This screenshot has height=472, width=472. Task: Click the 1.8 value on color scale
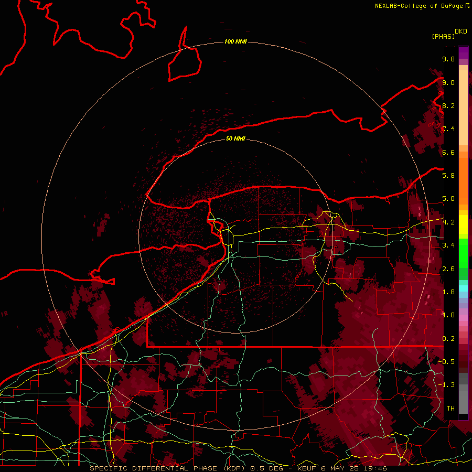448,292
